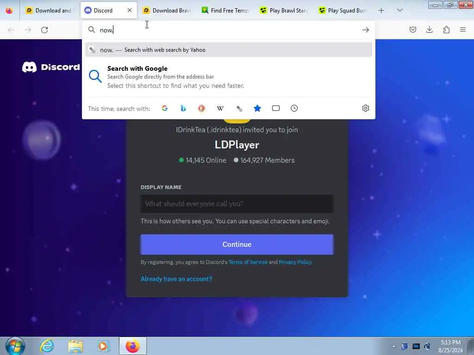The width and height of the screenshot is (474, 355).
Task: Click into the address bar text field
Action: 229,30
